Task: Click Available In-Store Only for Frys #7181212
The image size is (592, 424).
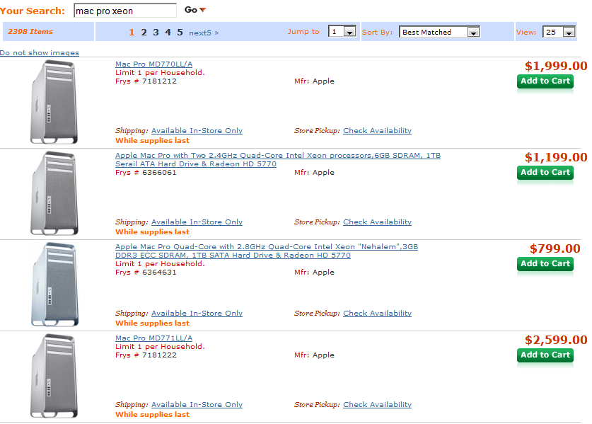Action: 197,131
